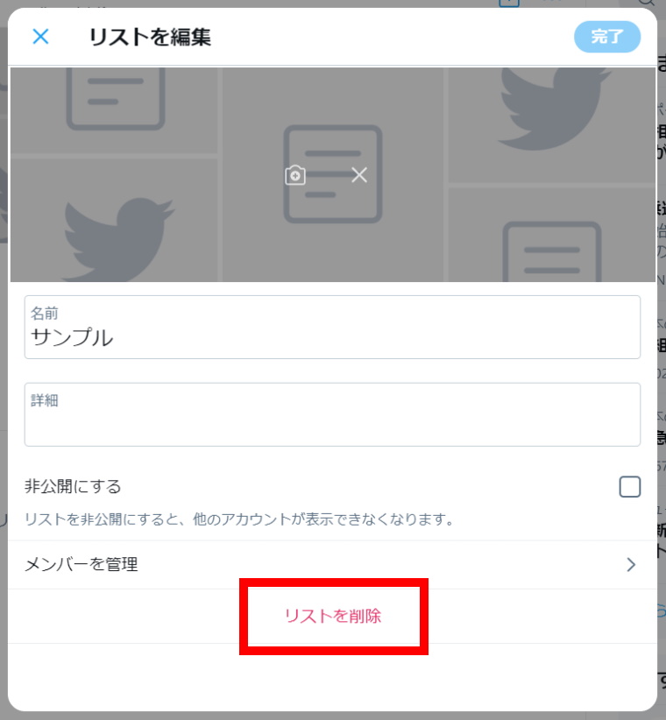This screenshot has height=720, width=666.
Task: Click the dimmed page strip right of dialog
Action: 661,360
